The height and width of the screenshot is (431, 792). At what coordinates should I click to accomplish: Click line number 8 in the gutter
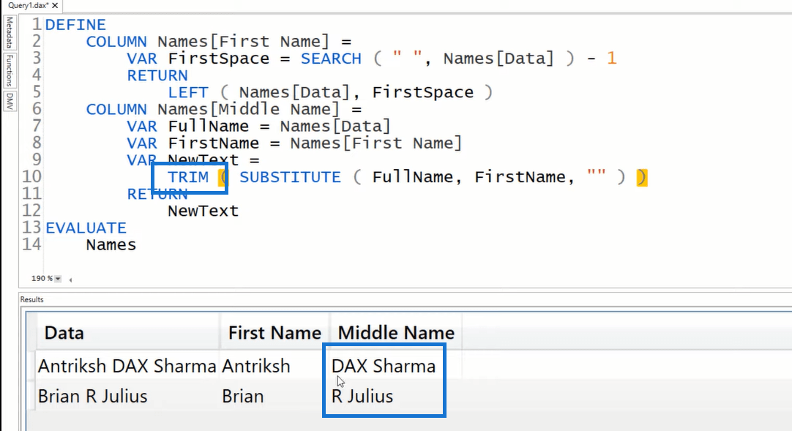pos(37,143)
